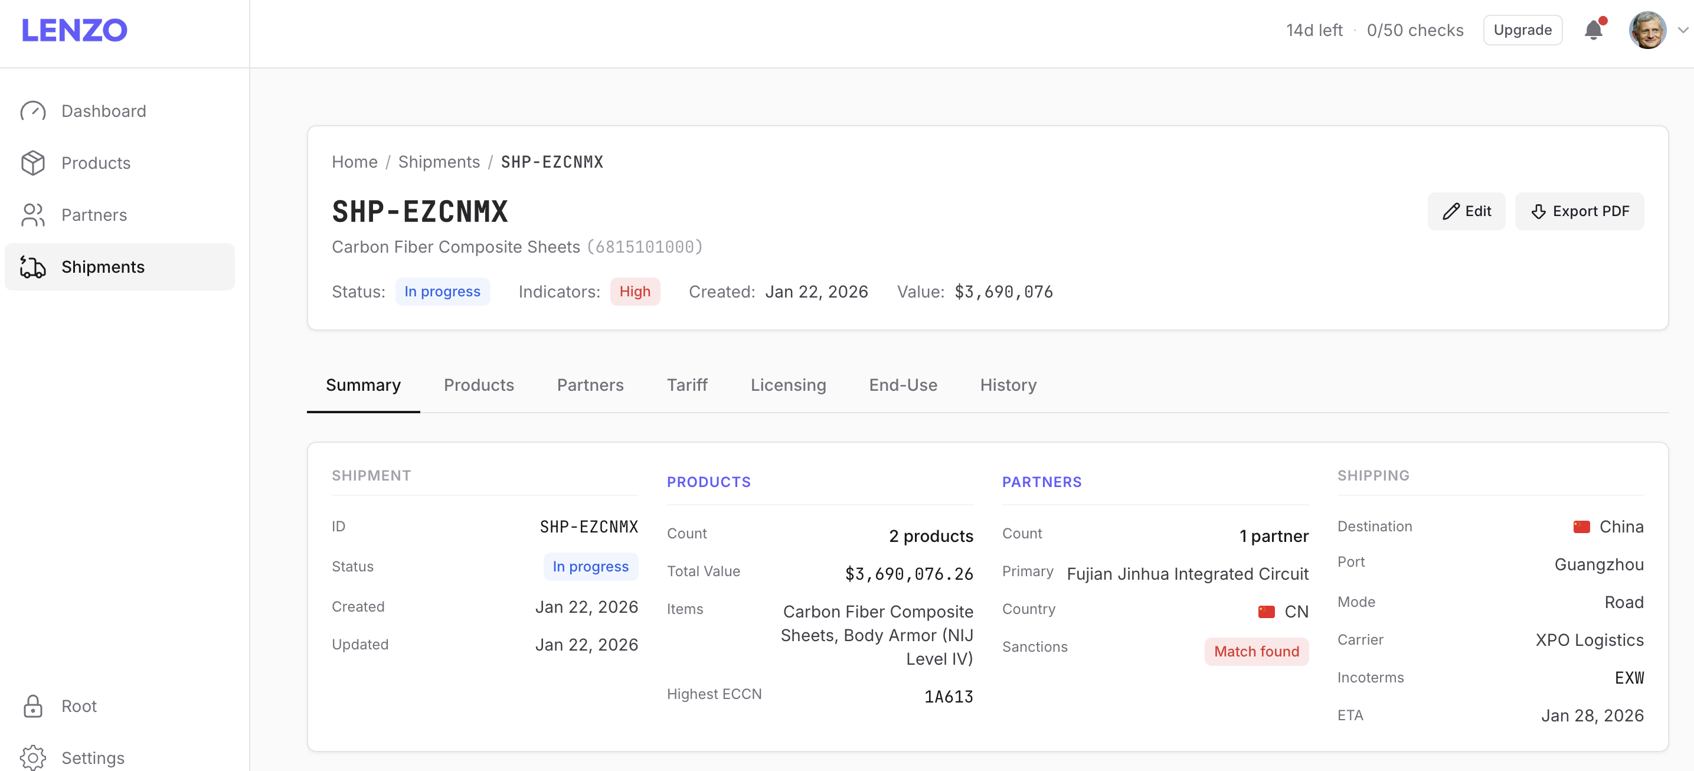
Task: Click the Export PDF download icon
Action: click(x=1538, y=212)
